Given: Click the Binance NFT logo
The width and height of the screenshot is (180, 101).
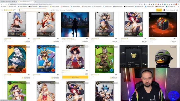Looking at the screenshot, I should coord(10,10).
